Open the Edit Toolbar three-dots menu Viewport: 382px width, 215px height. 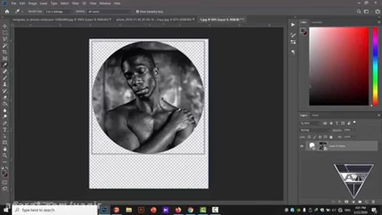5,162
